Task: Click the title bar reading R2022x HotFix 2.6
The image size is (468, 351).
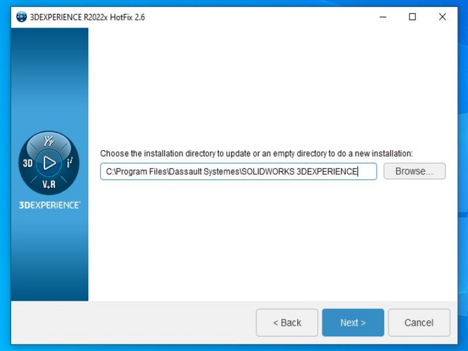Action: coord(88,17)
